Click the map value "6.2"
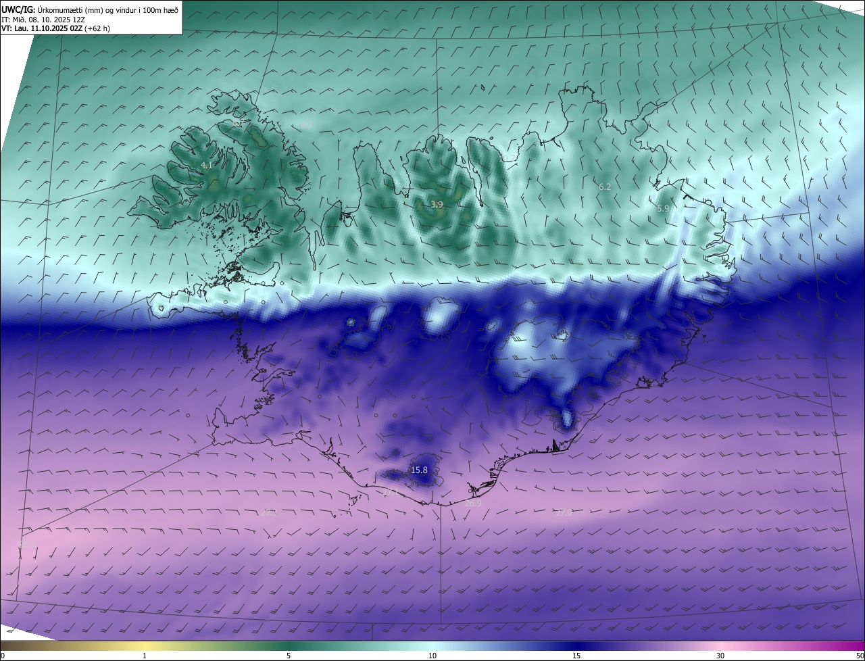 click(x=605, y=187)
